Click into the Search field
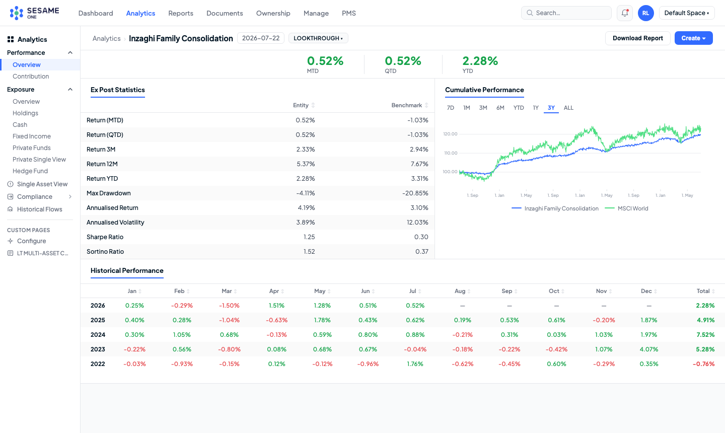Screen dimensions: 725x433 tap(566, 13)
